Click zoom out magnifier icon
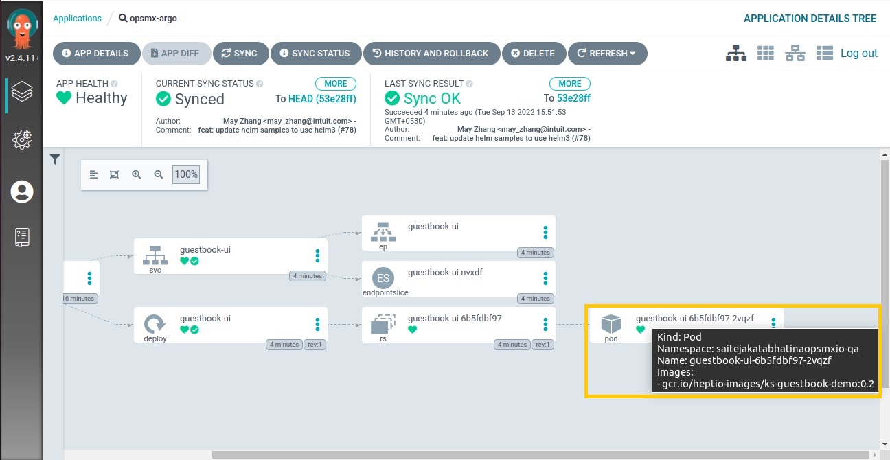Viewport: 890px width, 460px height. (159, 175)
